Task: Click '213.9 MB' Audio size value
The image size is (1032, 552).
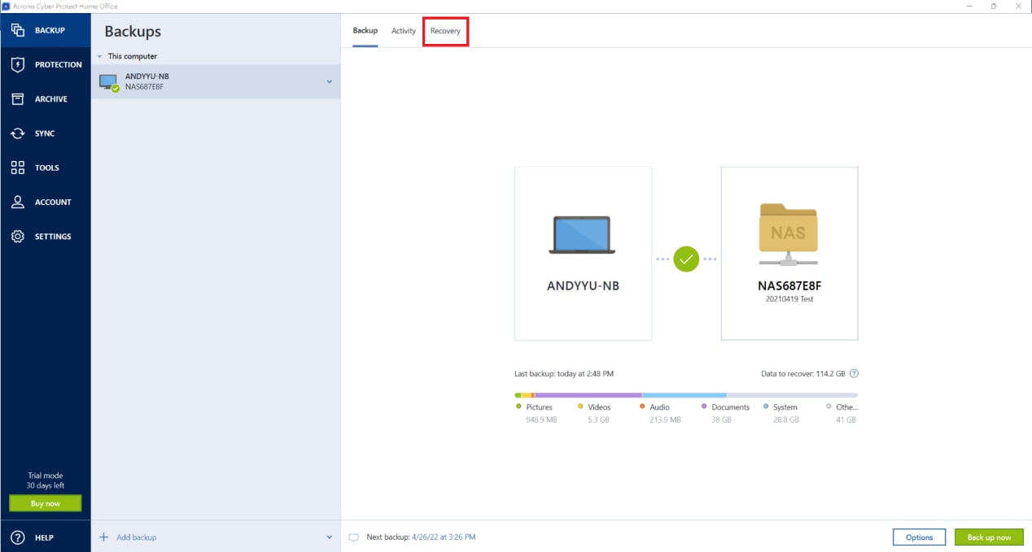Action: tap(665, 420)
